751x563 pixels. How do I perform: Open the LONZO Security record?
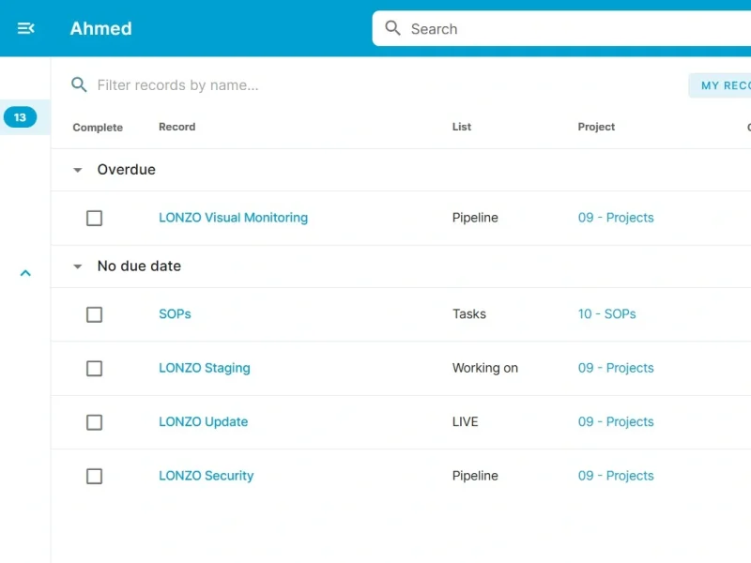[x=207, y=476]
